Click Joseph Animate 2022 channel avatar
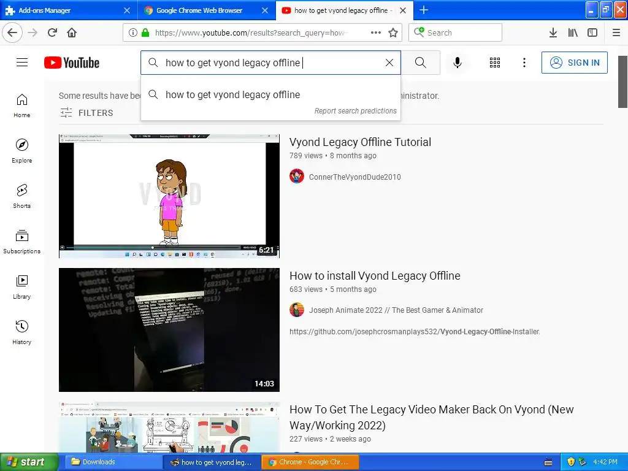This screenshot has width=628, height=471. pos(297,310)
